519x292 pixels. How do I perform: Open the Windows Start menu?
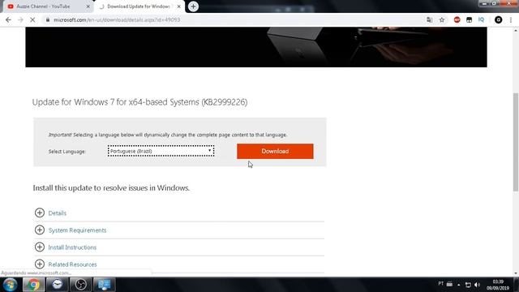[x=10, y=285]
